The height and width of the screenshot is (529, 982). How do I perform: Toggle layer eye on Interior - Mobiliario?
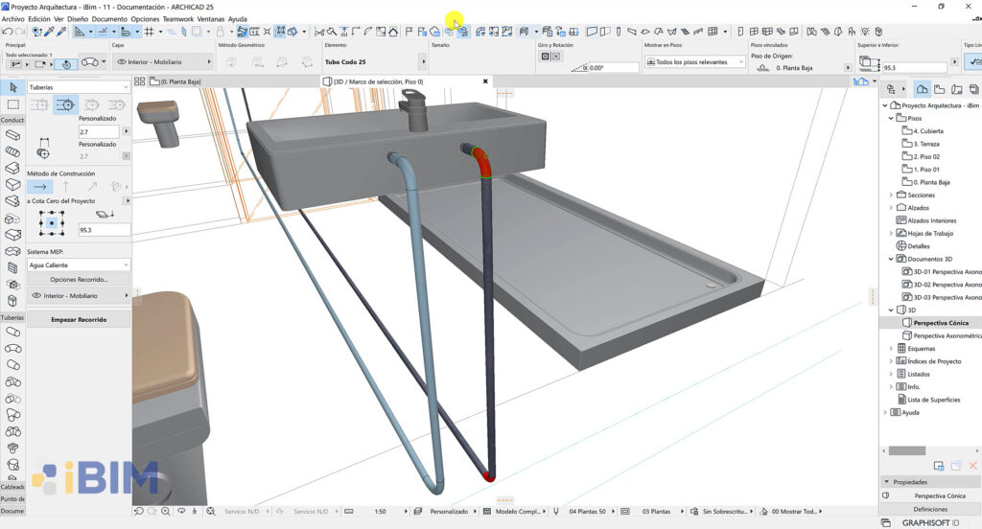tap(36, 296)
